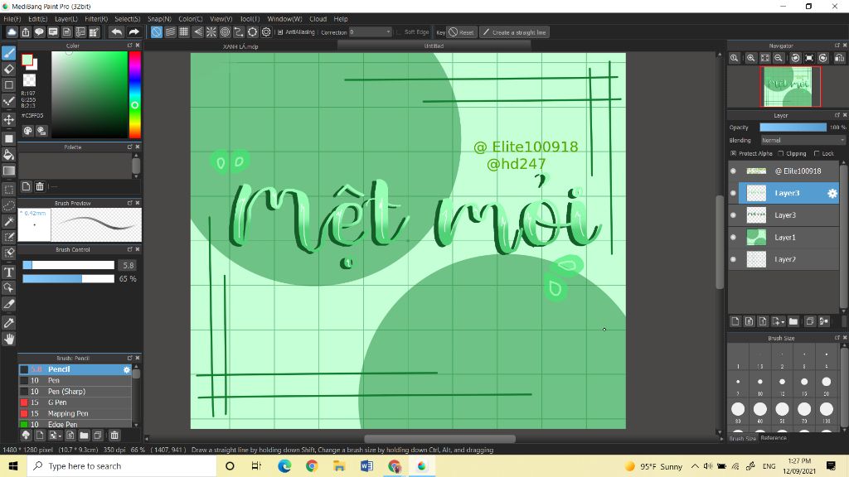
Task: Click the new layer icon in Layer panel
Action: click(735, 321)
